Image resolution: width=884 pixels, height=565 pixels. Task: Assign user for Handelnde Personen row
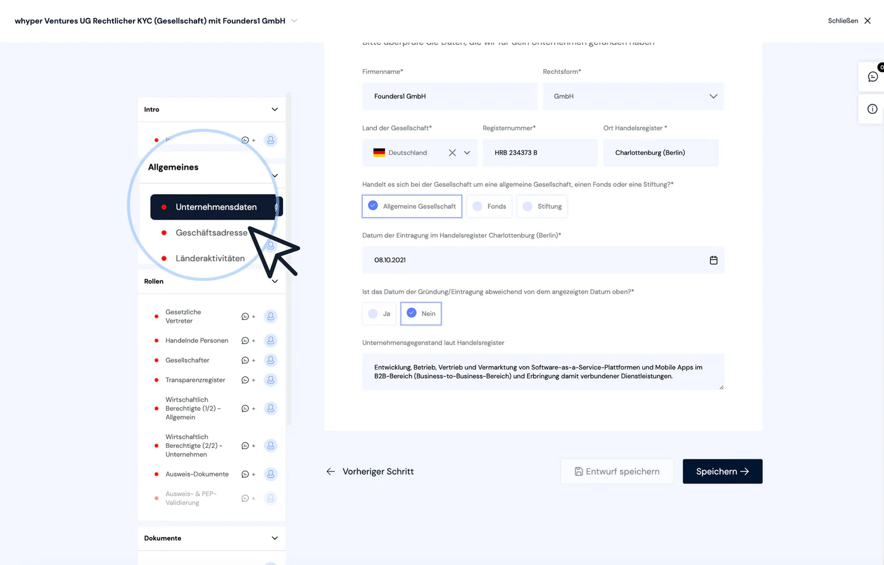coord(270,340)
